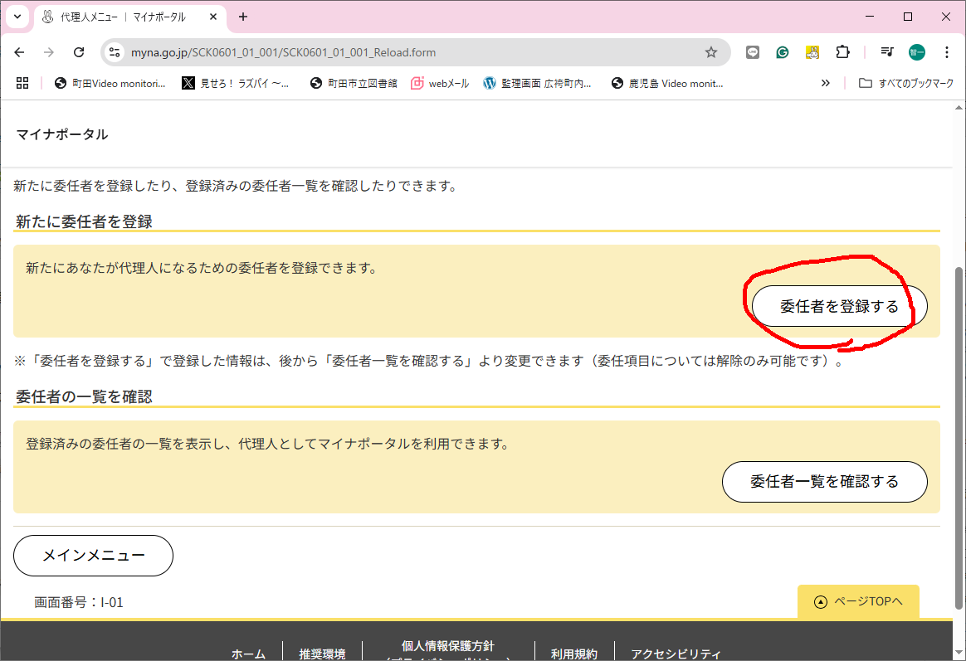966x661 pixels.
Task: Click the 委任者を登録する button
Action: (x=839, y=306)
